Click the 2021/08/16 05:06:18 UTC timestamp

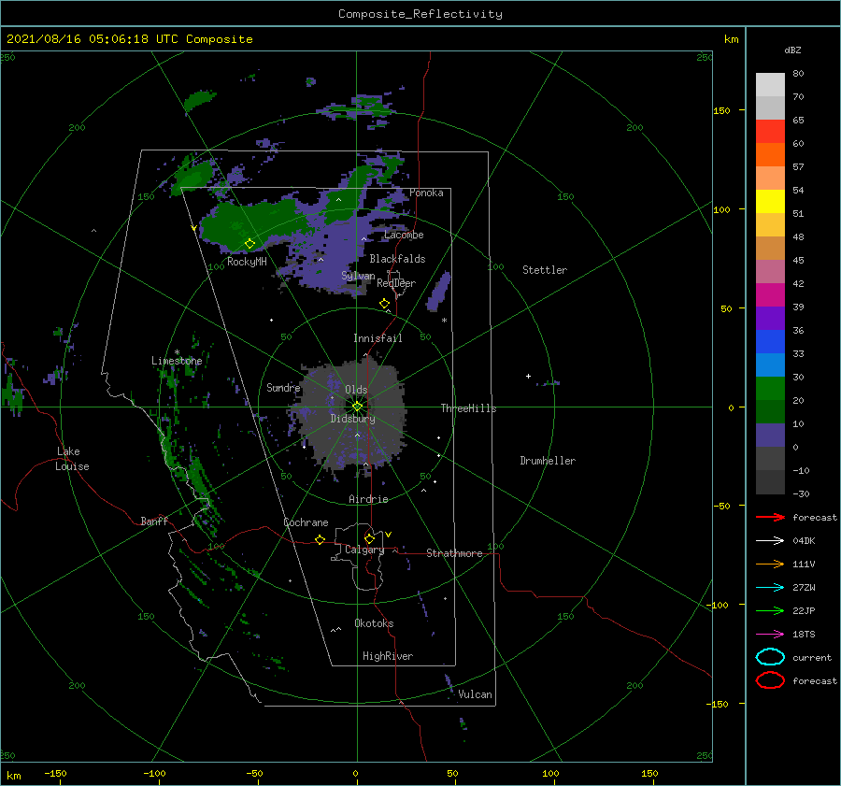pos(78,39)
